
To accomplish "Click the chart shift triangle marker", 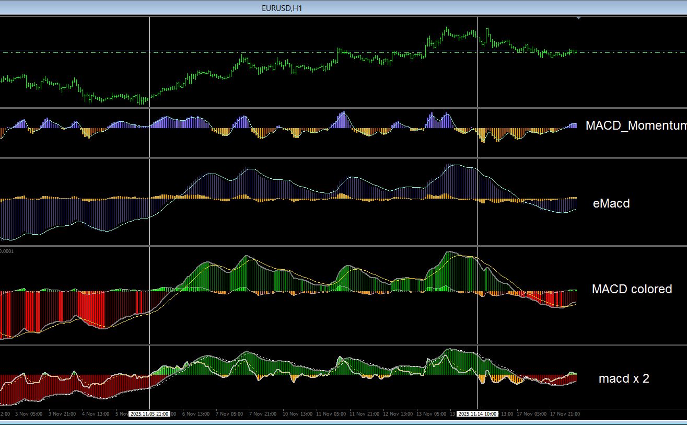I will 578,18.
